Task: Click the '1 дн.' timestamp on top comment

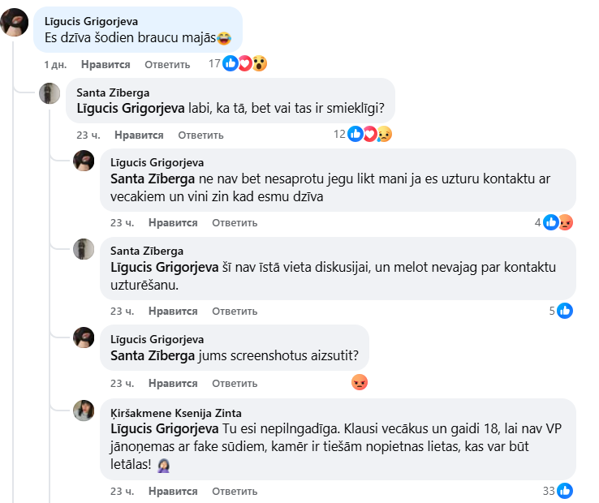Action: click(x=55, y=64)
